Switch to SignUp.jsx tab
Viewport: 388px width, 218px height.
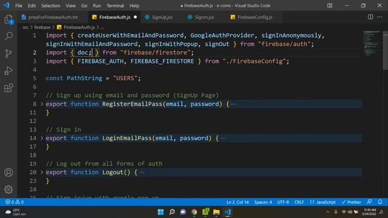pos(162,17)
